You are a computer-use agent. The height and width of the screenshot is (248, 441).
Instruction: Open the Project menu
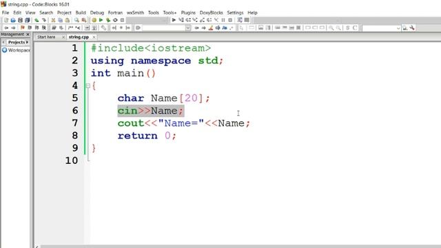[x=64, y=12]
